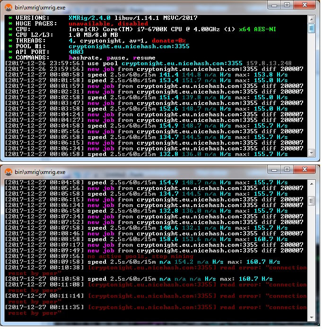Maximize the xmrig window showing read errors
The height and width of the screenshot is (329, 322).
[287, 170]
